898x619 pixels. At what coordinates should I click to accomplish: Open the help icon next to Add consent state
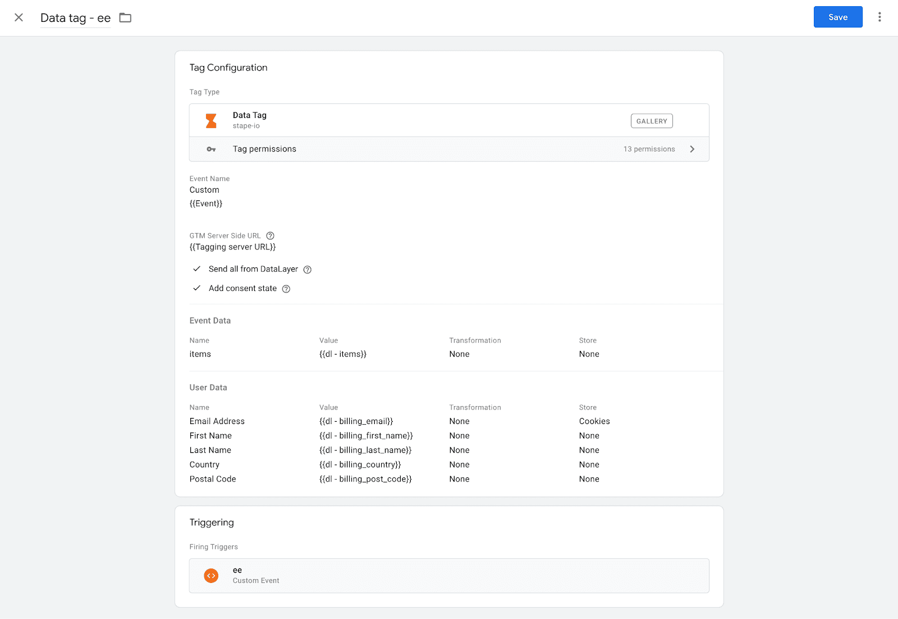click(286, 289)
